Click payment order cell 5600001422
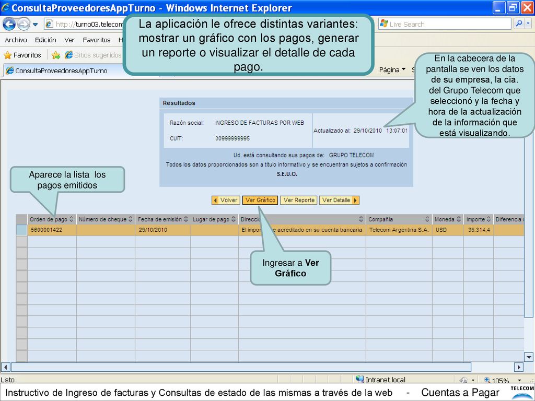The width and height of the screenshot is (535, 401). pos(52,230)
